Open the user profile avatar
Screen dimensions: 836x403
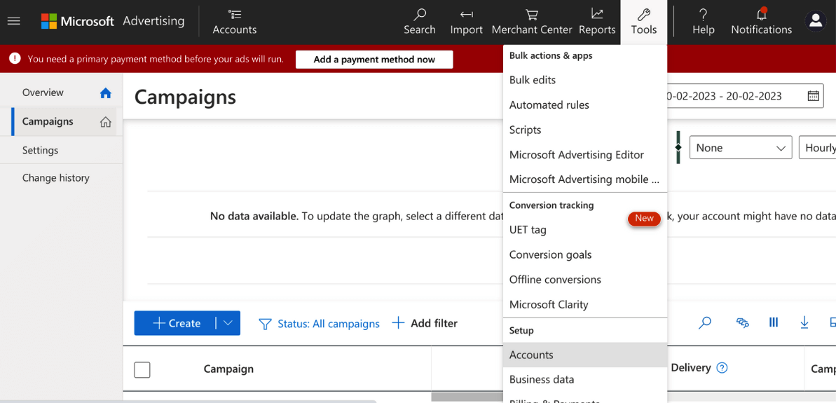815,21
